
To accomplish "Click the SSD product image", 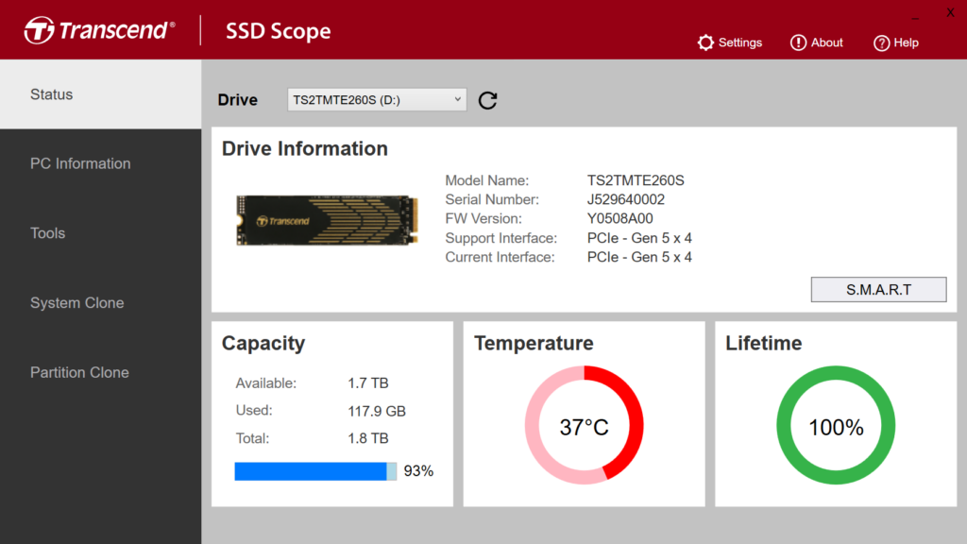I will coord(327,220).
